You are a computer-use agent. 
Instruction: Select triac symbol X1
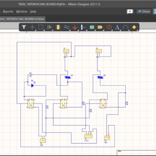coord(68,77)
